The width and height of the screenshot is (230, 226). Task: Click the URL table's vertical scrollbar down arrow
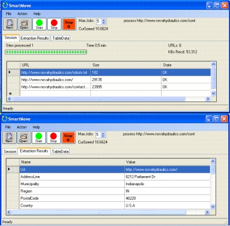(213, 93)
